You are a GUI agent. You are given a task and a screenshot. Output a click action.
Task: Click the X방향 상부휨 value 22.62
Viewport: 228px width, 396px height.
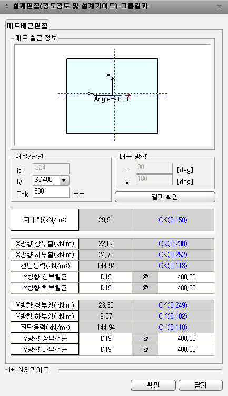tap(105, 243)
